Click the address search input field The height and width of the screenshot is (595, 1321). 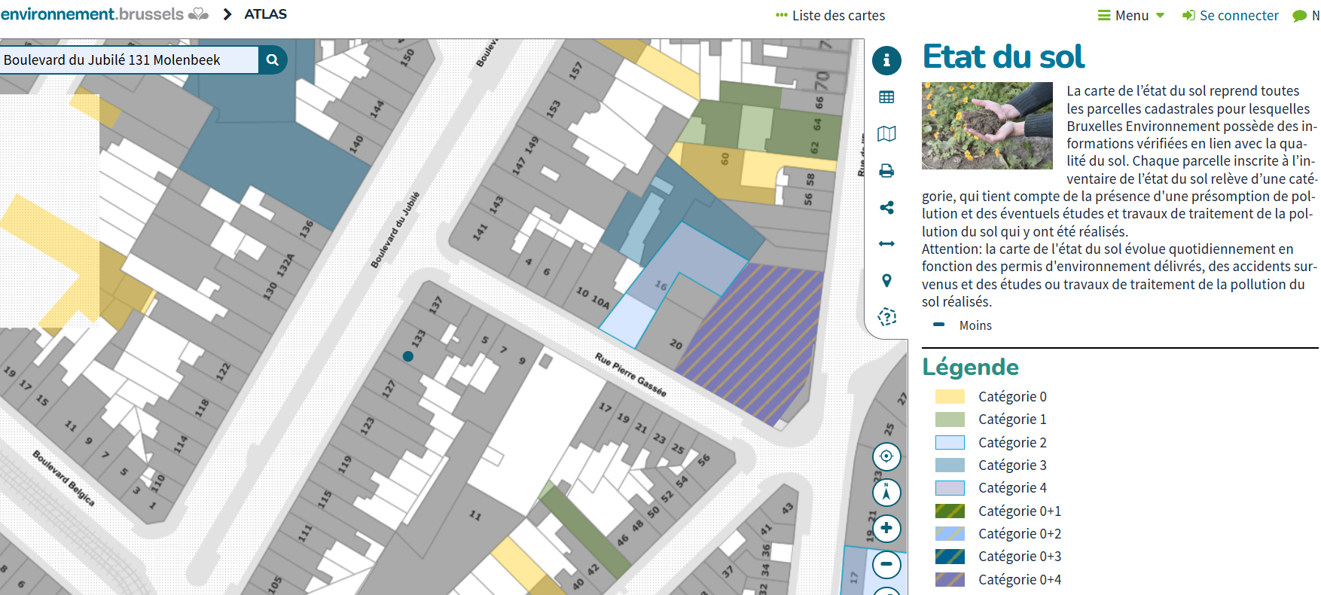(130, 59)
